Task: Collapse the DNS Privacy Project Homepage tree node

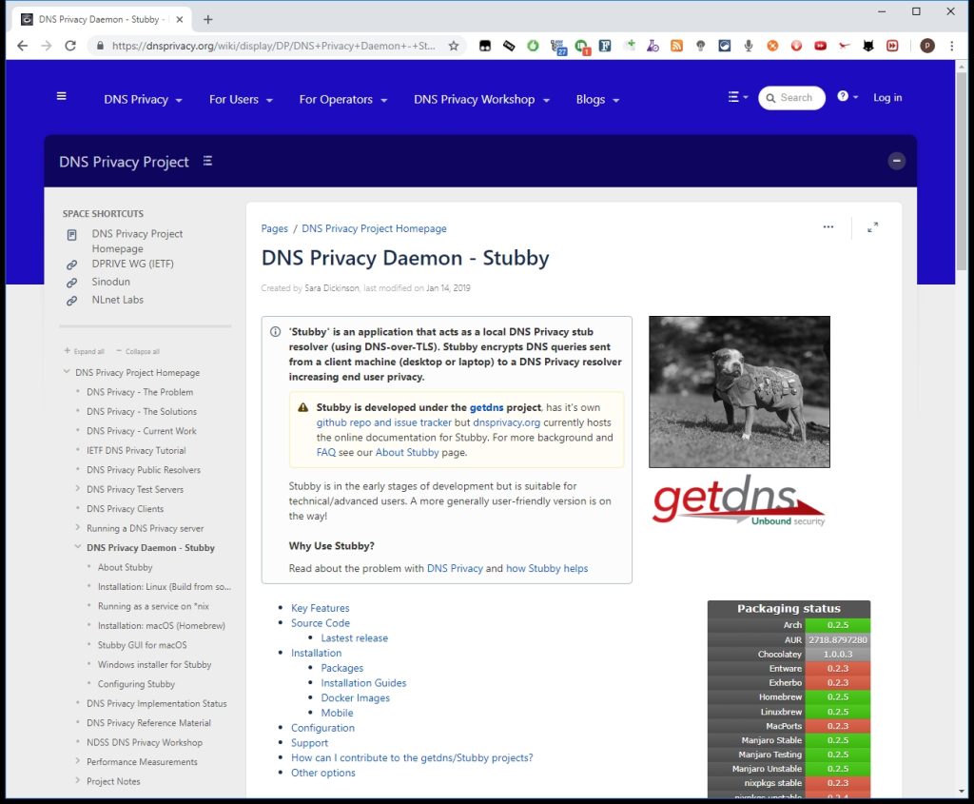Action: 67,372
